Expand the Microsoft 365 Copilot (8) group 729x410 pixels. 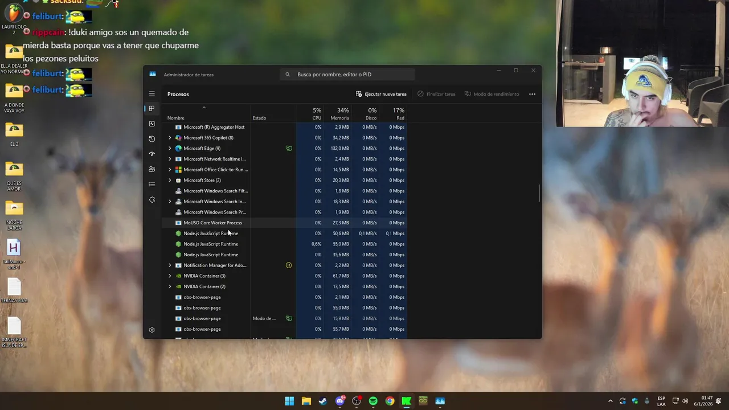tap(169, 138)
